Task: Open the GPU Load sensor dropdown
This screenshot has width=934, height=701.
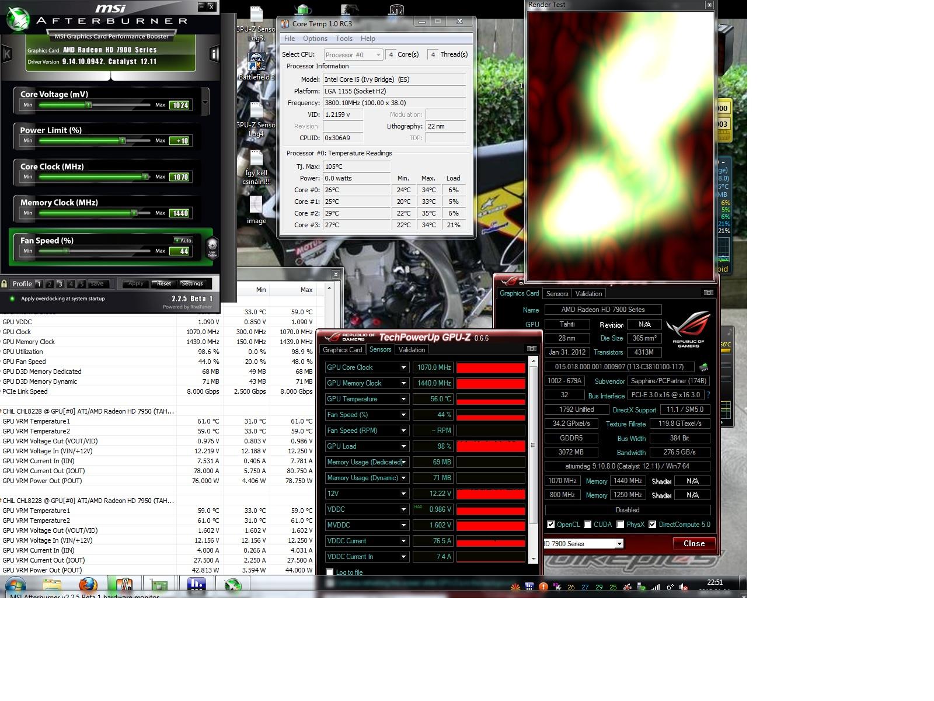Action: pyautogui.click(x=403, y=446)
